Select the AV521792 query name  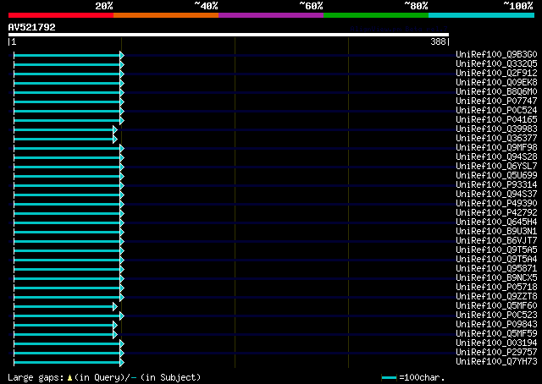32,27
